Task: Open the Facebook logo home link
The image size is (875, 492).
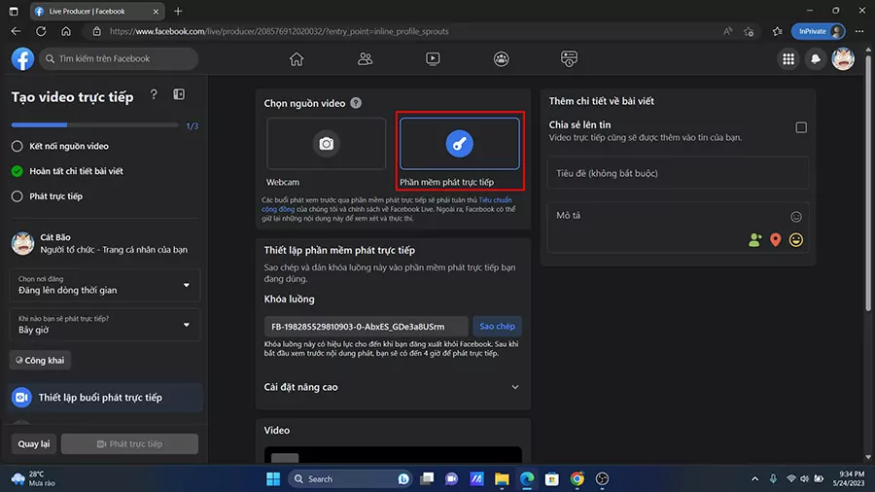Action: point(22,58)
